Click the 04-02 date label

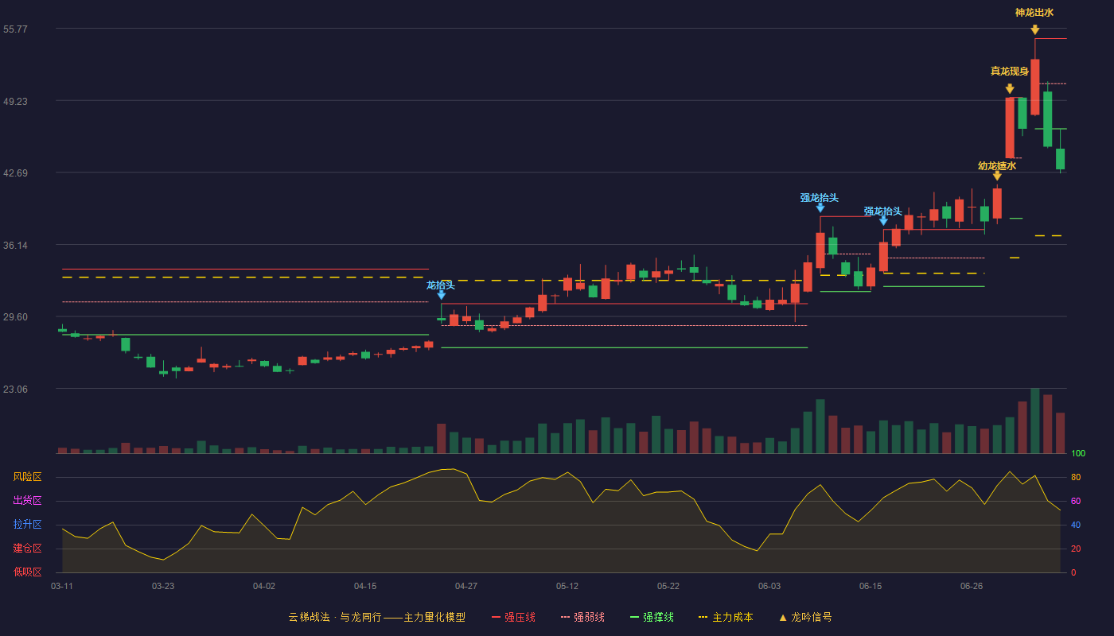point(264,586)
